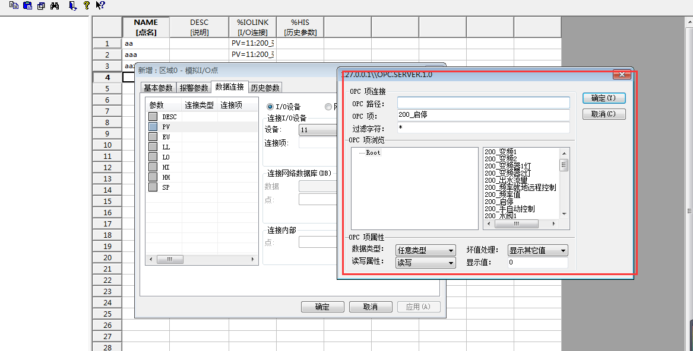
Task: Open the 读写属性 dropdown showing 读写
Action: (x=426, y=263)
